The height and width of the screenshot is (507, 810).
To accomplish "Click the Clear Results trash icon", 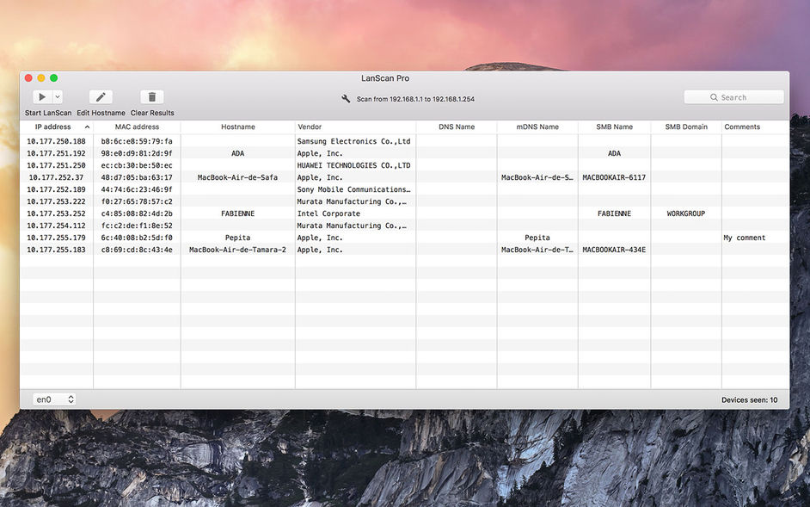I will coord(152,96).
